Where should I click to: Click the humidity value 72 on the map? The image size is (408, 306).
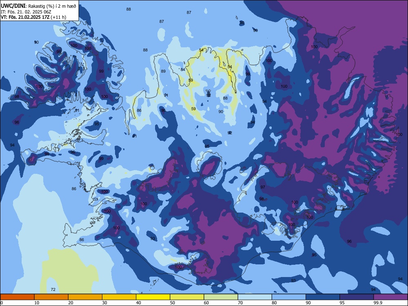(x=53, y=289)
